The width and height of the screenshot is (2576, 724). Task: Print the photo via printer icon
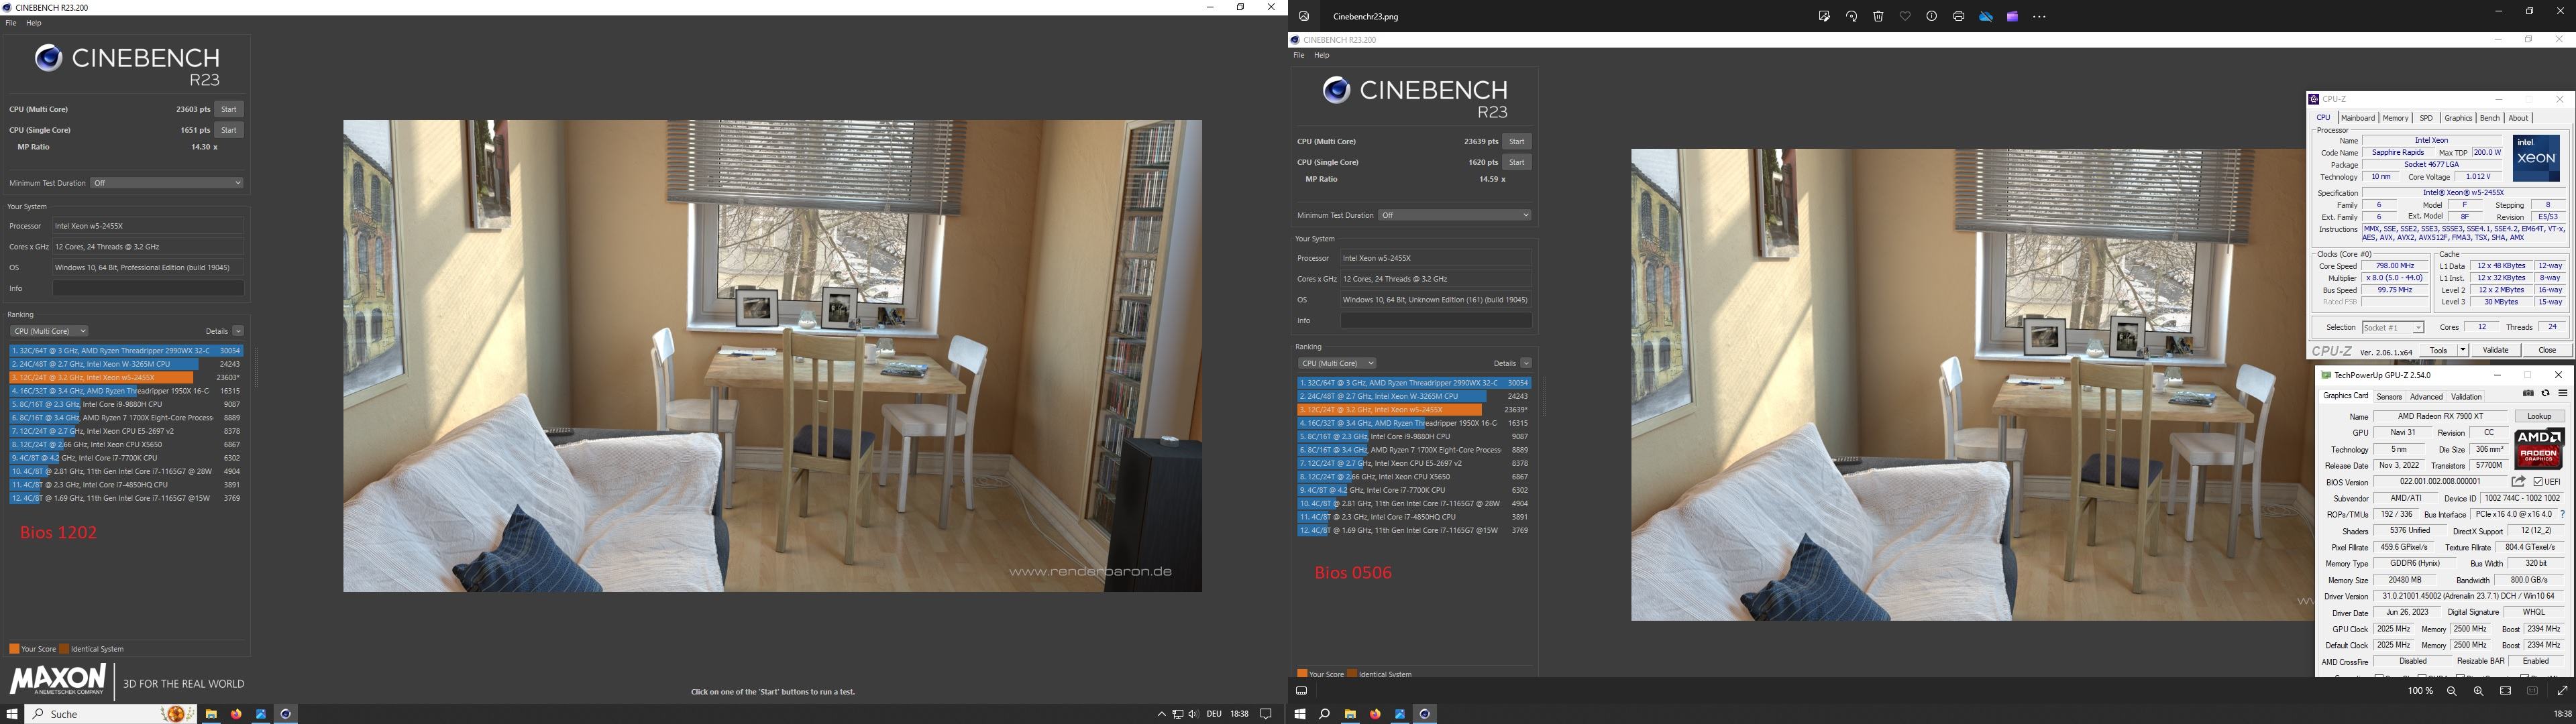tap(1959, 16)
